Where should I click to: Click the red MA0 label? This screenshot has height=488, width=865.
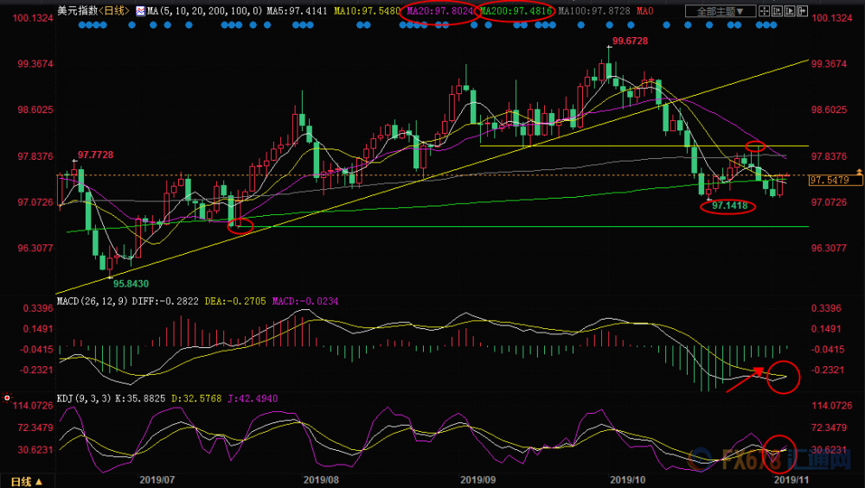click(645, 11)
